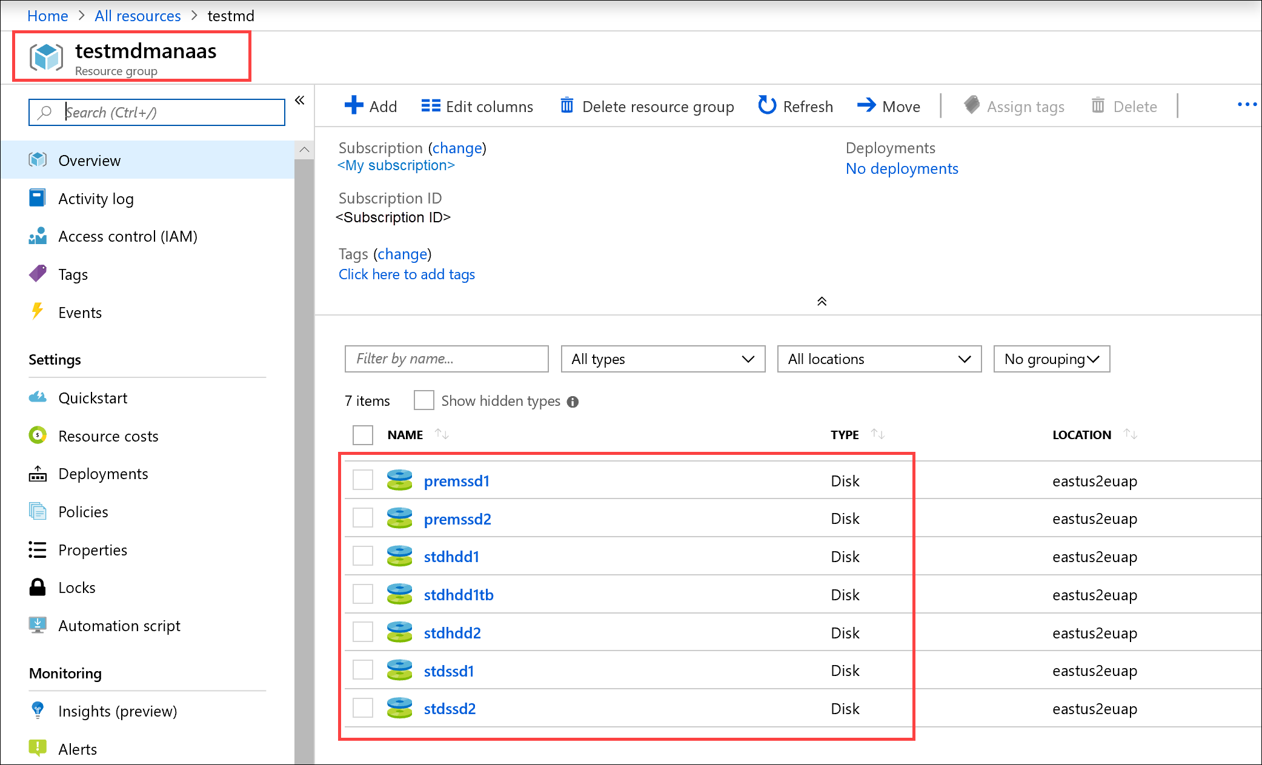
Task: Click the Filter by name field
Action: [x=447, y=359]
